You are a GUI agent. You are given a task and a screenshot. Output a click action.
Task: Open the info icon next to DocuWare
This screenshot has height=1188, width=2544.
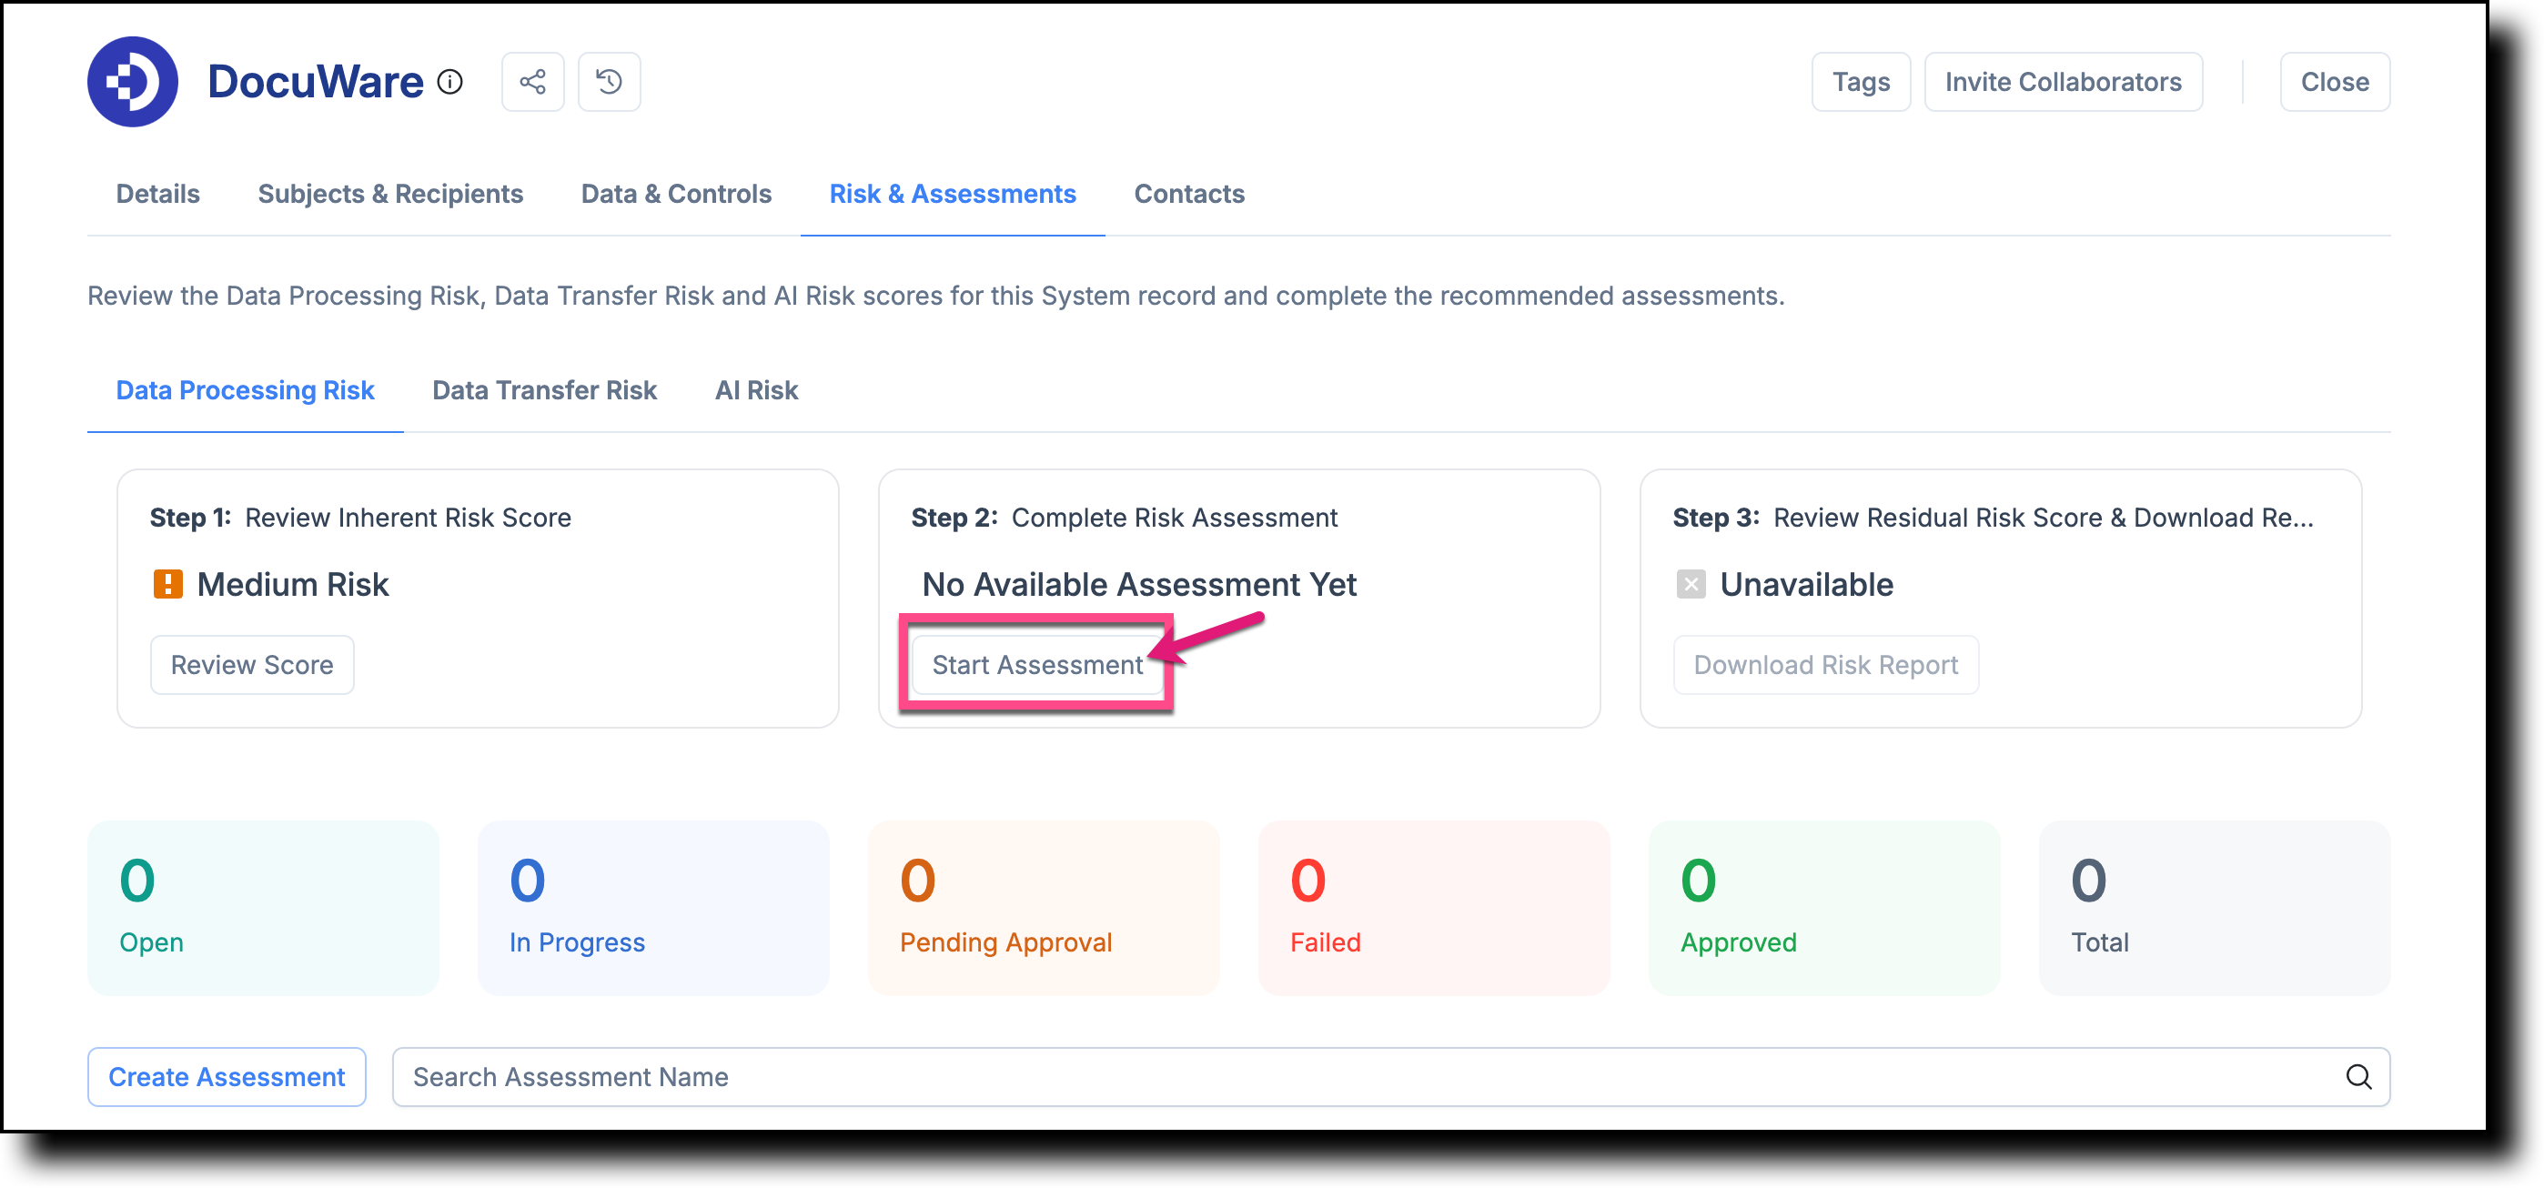tap(450, 82)
